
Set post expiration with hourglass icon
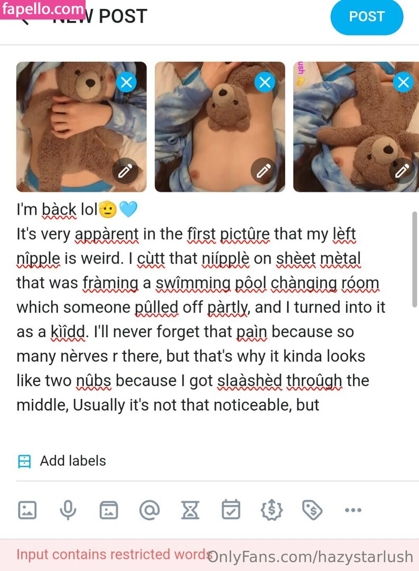click(190, 510)
